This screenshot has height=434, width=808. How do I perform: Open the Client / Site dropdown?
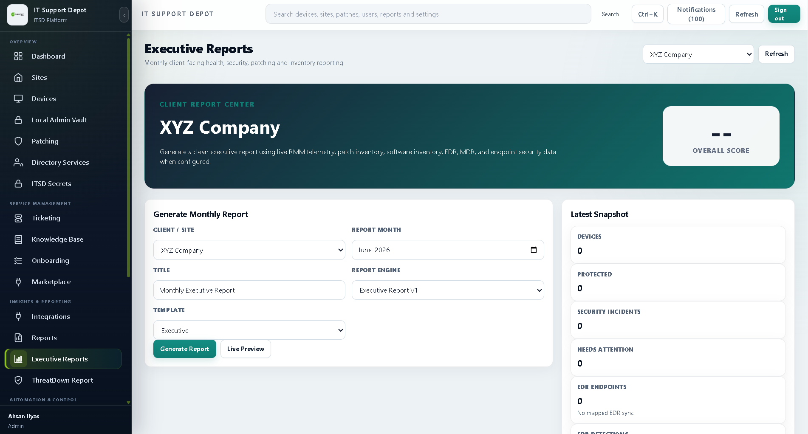pyautogui.click(x=249, y=250)
